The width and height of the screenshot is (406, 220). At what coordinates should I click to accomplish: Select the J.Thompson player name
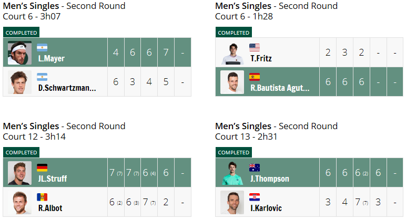pyautogui.click(x=270, y=179)
